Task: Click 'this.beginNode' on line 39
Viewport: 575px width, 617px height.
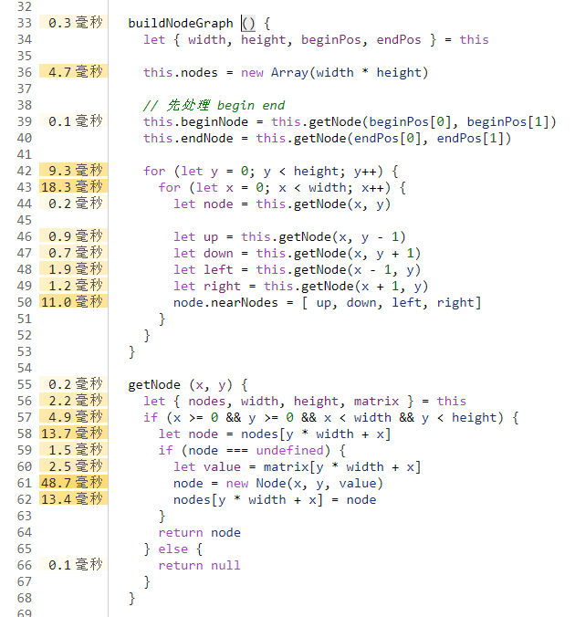Action: pos(195,121)
